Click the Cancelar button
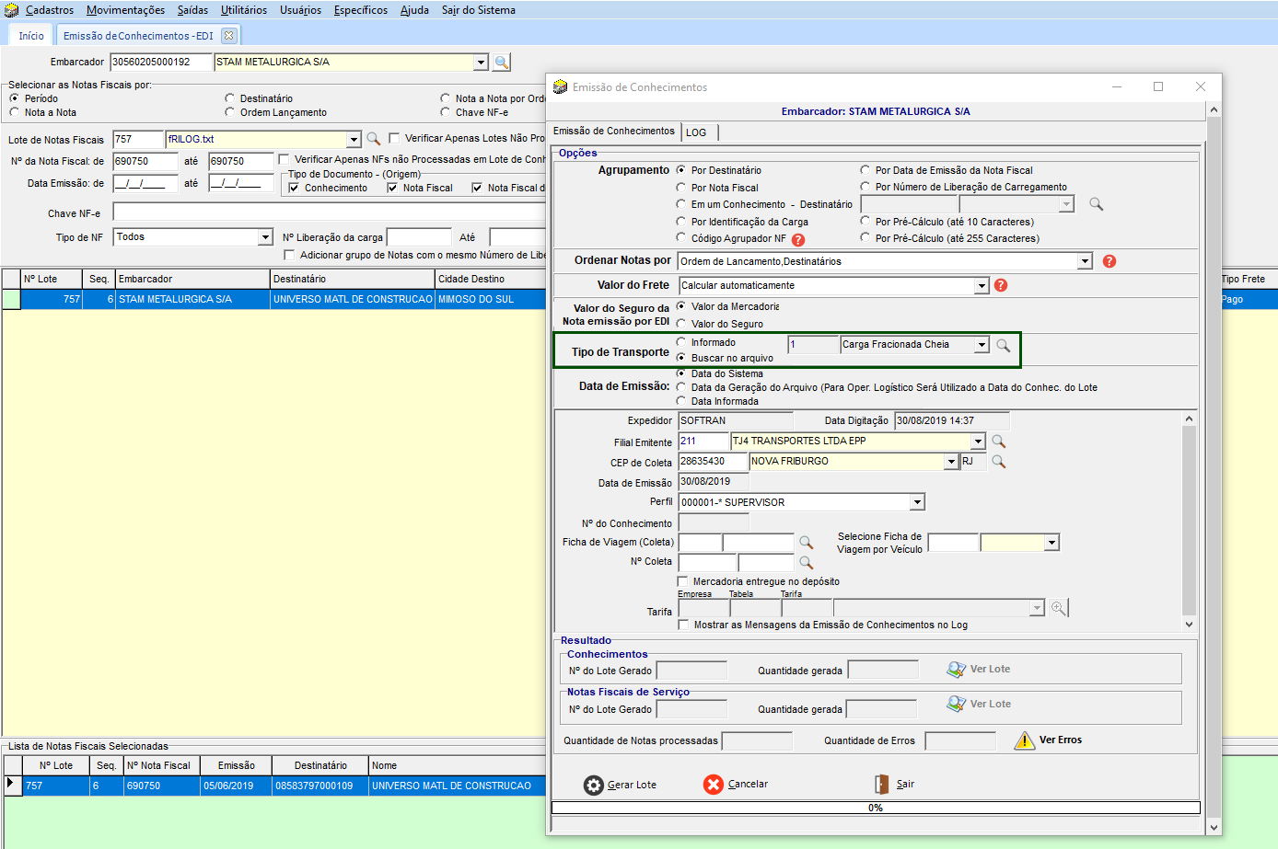The height and width of the screenshot is (849, 1278). coord(735,785)
